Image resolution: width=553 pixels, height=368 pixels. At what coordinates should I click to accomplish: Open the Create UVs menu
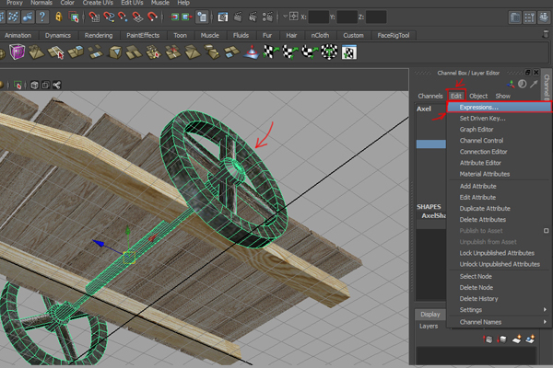[98, 3]
